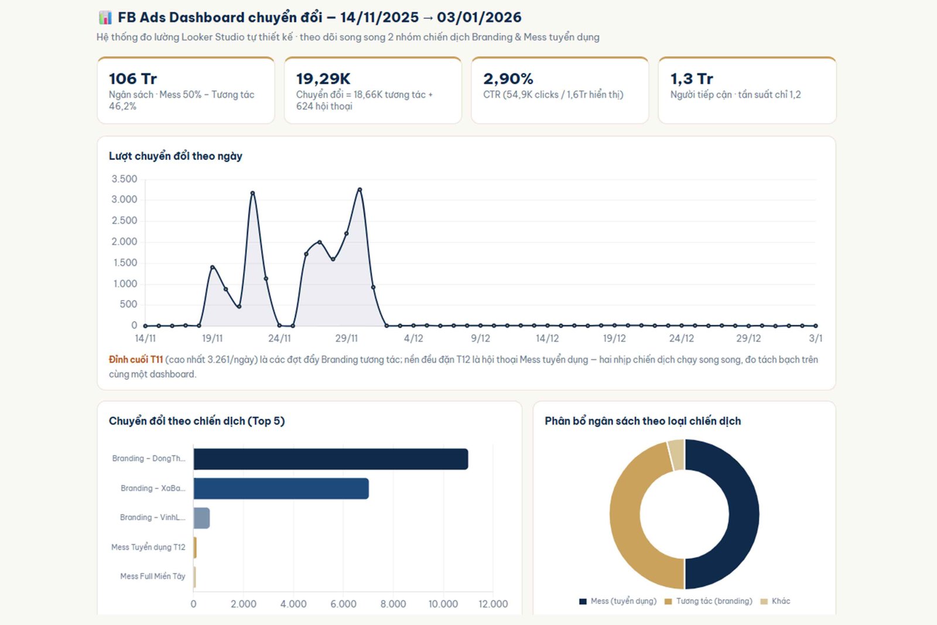This screenshot has width=937, height=625.
Task: Click the 19/11 x-axis date label
Action: pos(212,339)
